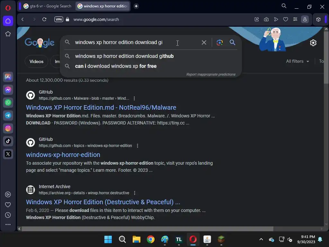
Task: Open File Explorer from the taskbar
Action: click(136, 239)
